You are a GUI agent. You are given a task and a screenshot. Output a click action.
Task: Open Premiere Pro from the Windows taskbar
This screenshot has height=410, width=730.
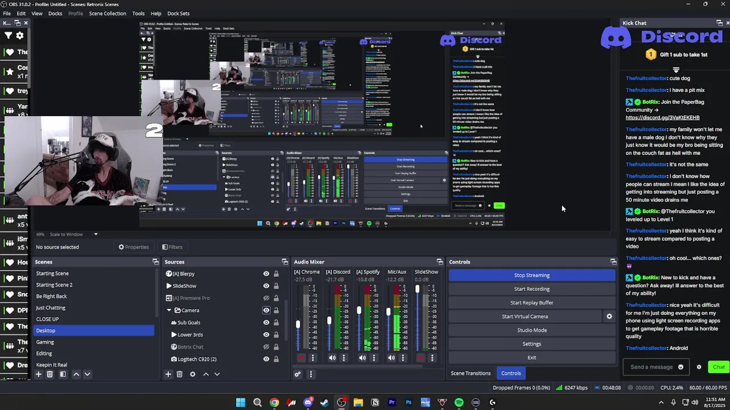392,403
